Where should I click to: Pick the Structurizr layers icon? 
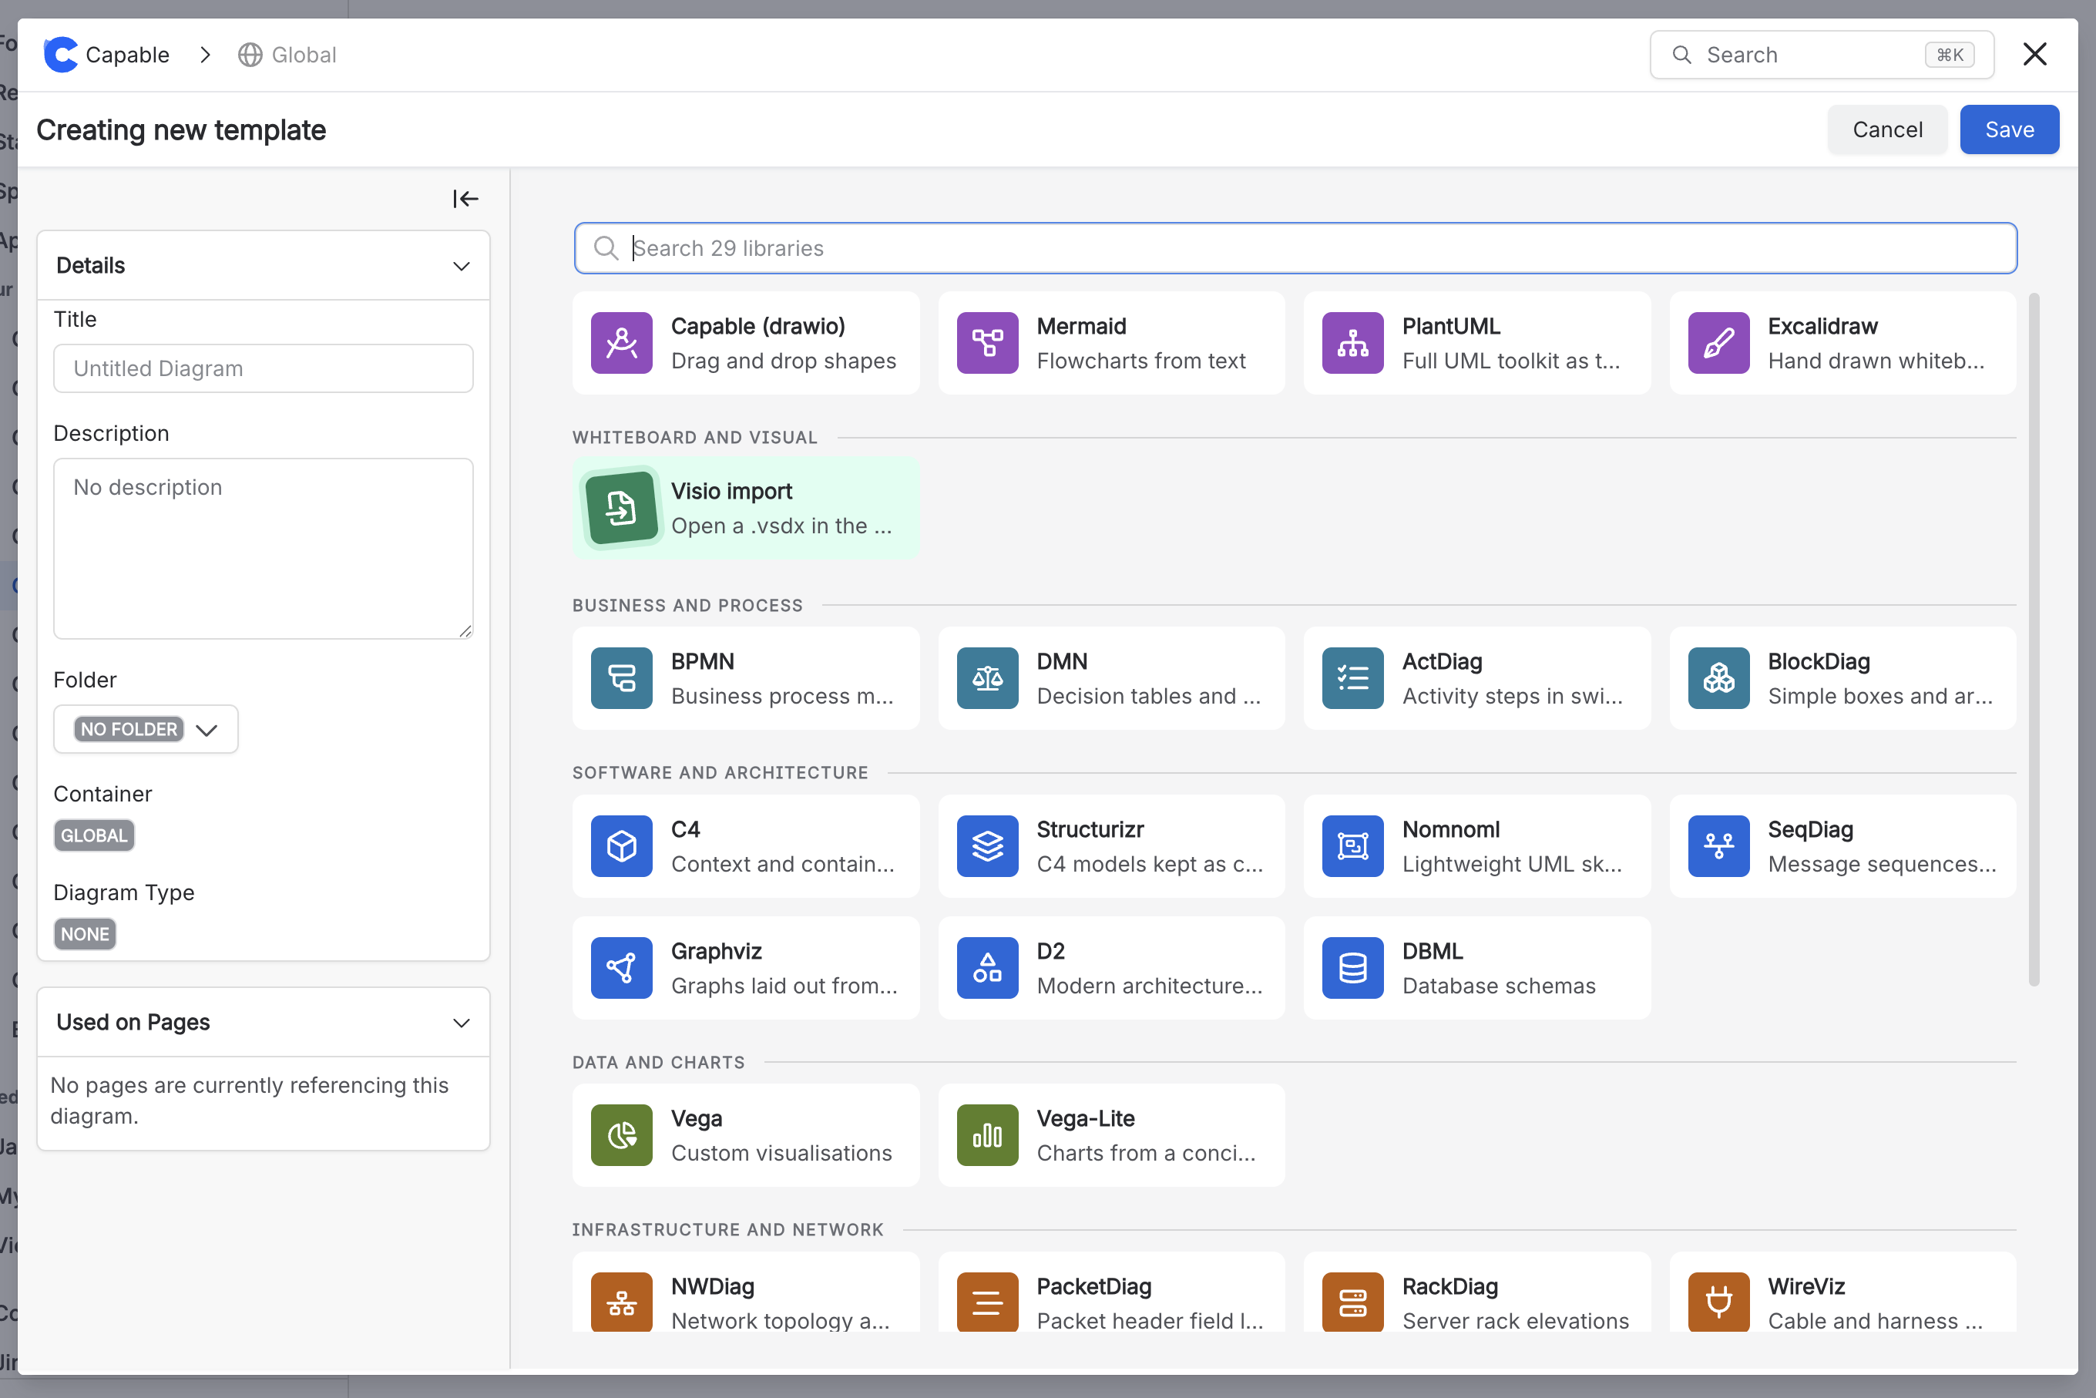(x=987, y=845)
